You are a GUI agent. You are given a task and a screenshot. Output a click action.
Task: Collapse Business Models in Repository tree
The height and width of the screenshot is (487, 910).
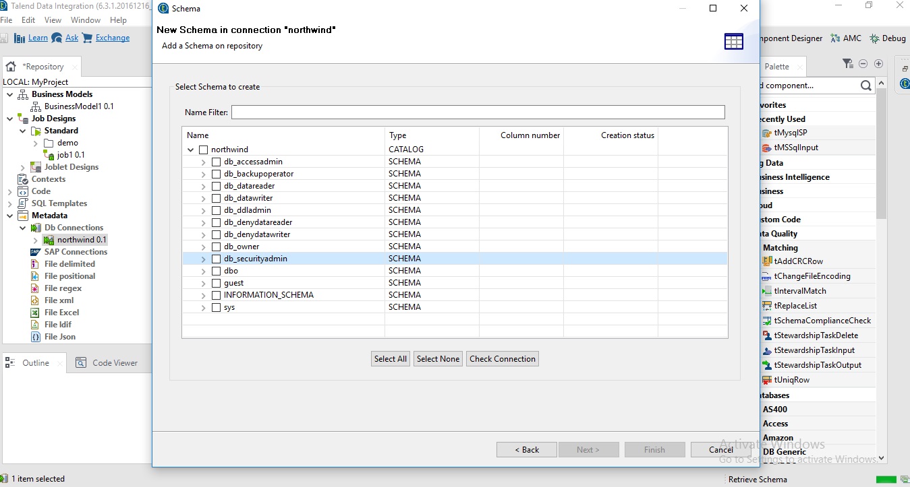9,94
